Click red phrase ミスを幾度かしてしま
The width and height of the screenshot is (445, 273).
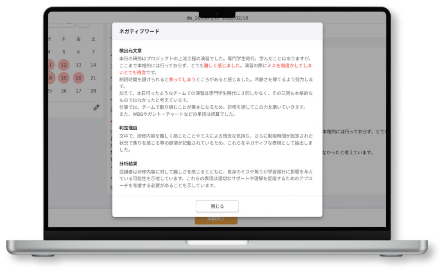[x=289, y=66]
